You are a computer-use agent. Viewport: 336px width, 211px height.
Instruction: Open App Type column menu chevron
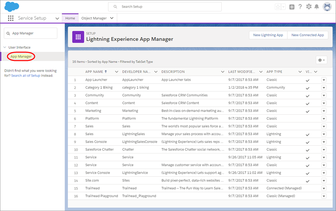300,72
